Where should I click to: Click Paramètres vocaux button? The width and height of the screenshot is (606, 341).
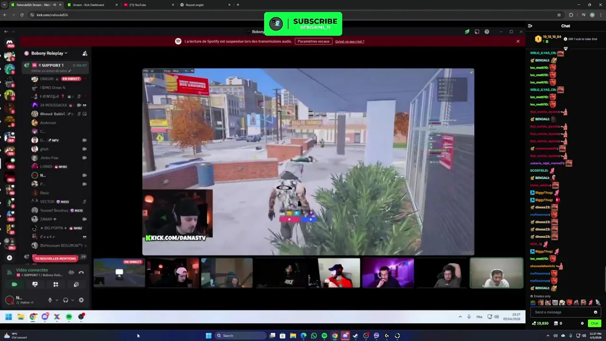(x=313, y=42)
